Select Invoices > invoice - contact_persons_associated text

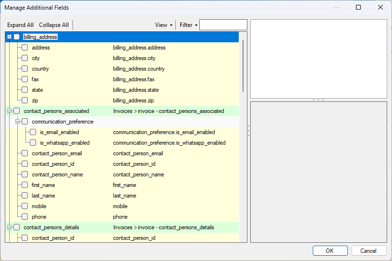[169, 111]
